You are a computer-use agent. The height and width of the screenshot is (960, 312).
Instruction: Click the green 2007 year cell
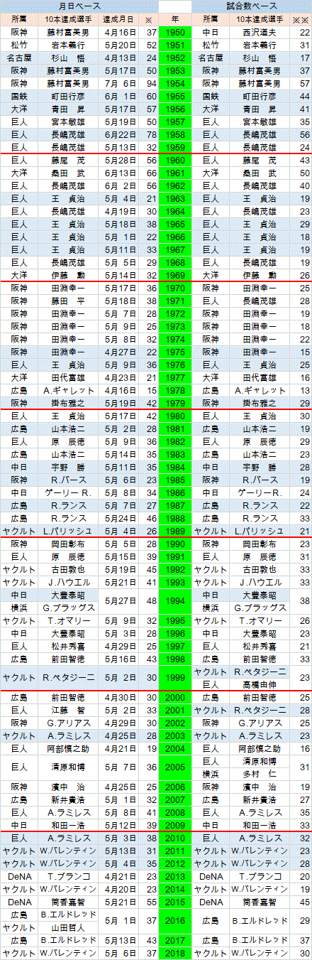pos(175,800)
